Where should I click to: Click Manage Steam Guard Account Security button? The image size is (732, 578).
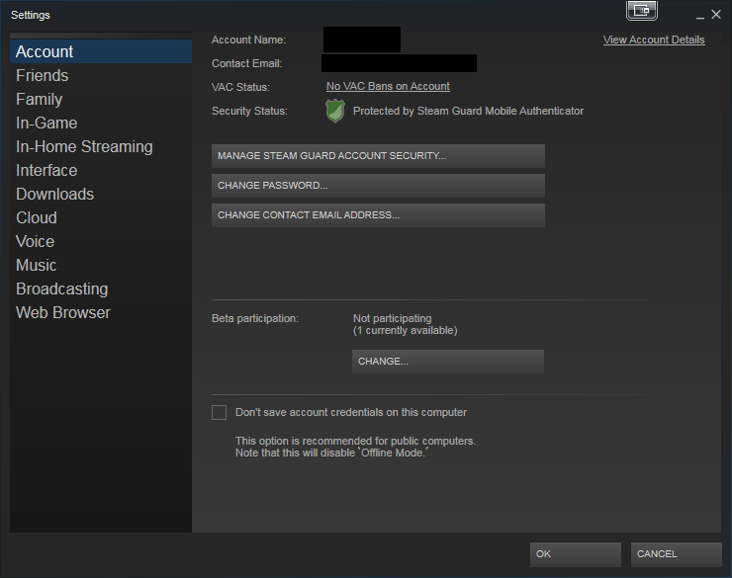pyautogui.click(x=378, y=156)
